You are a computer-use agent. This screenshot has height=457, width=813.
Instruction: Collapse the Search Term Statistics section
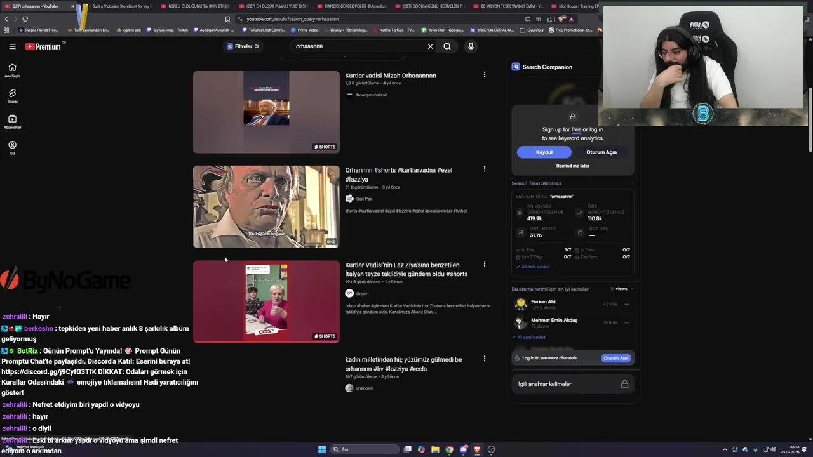point(632,183)
